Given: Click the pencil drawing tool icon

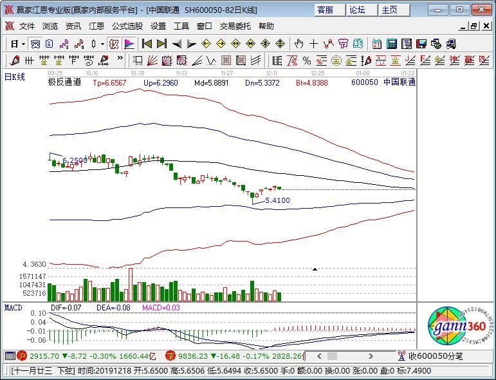Looking at the screenshot, I should click(14, 61).
